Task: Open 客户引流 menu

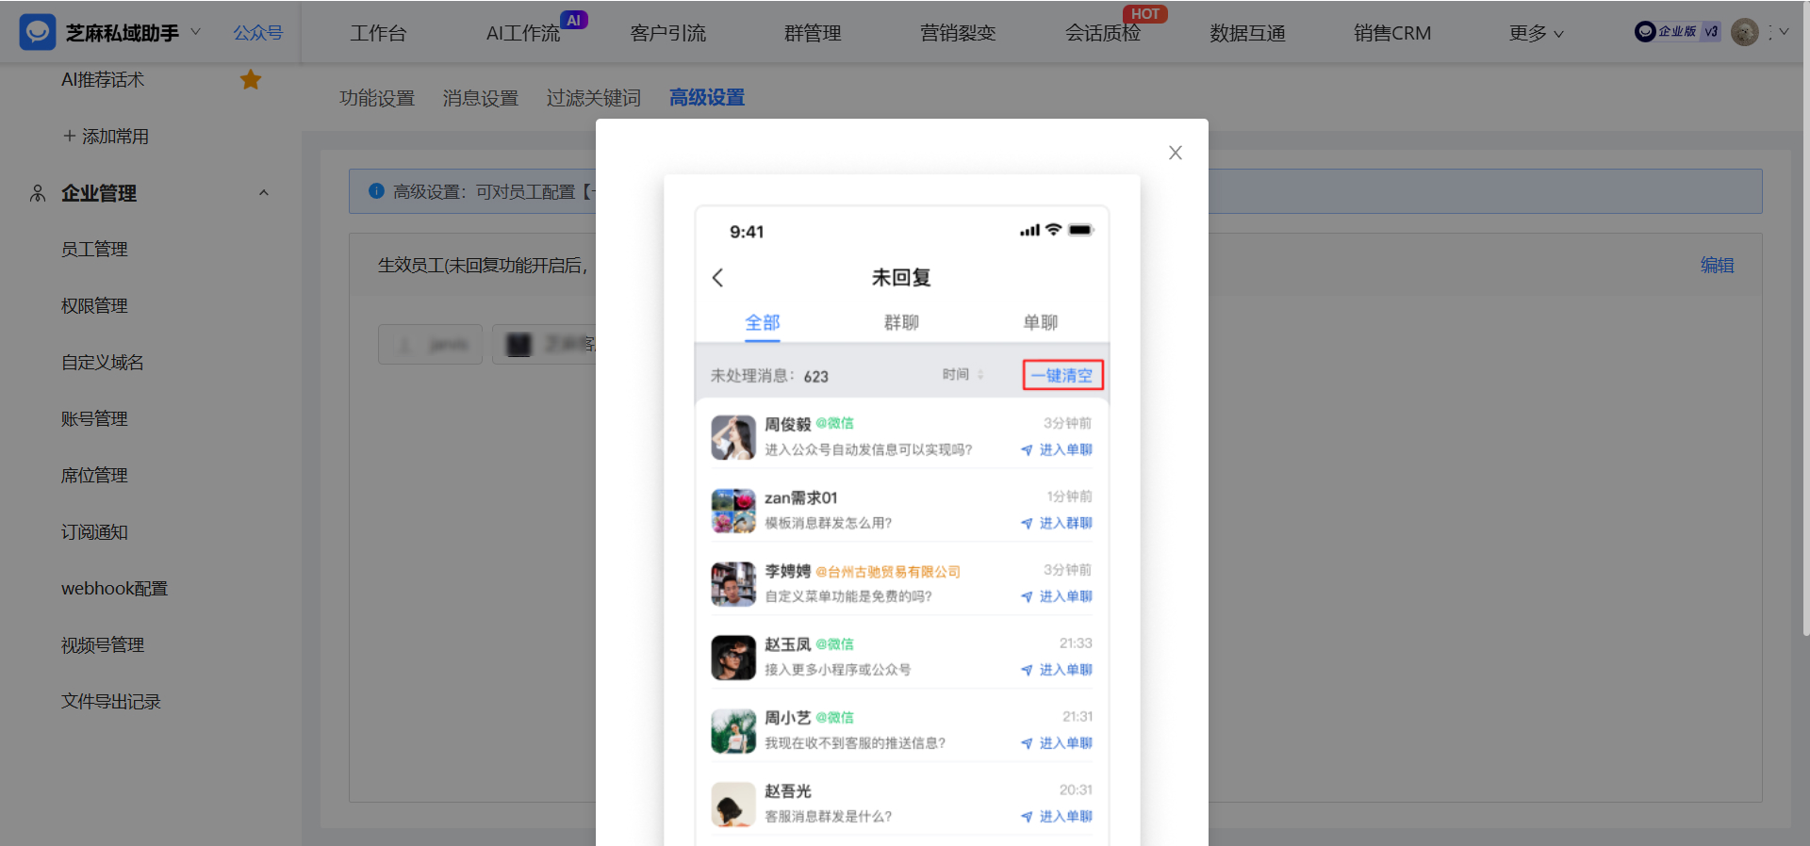Action: coord(667,33)
